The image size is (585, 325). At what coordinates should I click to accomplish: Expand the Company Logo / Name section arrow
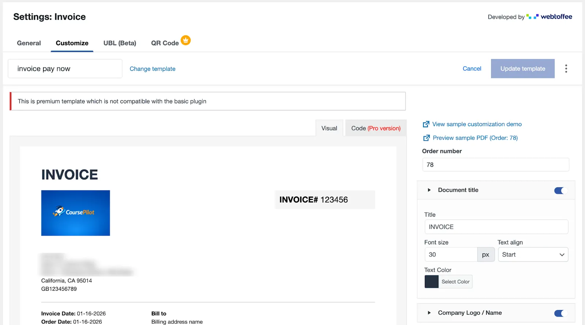(x=429, y=313)
